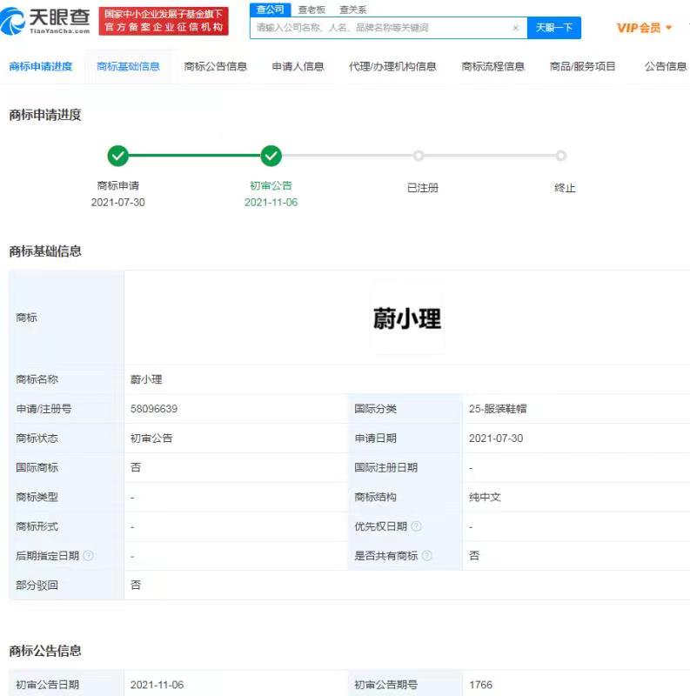The image size is (690, 696).
Task: Expand the VIP会员 dropdown
Action: point(644,28)
